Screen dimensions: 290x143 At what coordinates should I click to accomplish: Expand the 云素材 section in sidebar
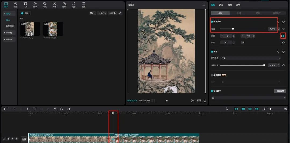(x=9, y=33)
